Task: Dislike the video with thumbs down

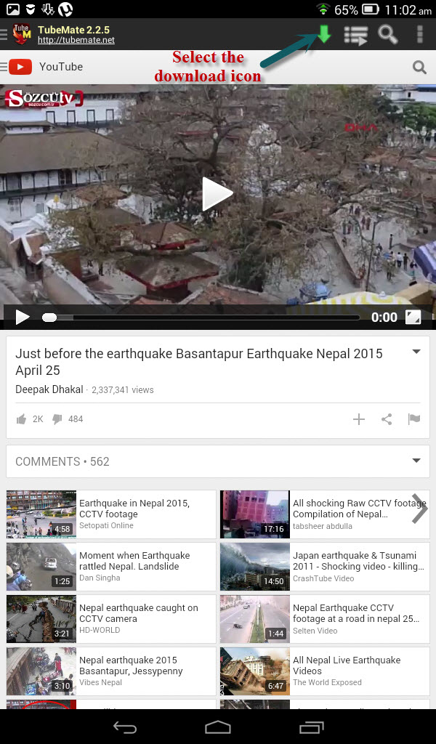Action: point(57,419)
